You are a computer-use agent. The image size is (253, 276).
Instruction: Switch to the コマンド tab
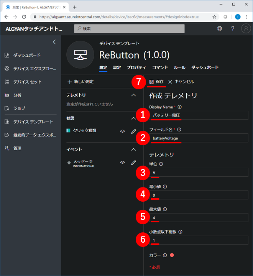pos(160,67)
